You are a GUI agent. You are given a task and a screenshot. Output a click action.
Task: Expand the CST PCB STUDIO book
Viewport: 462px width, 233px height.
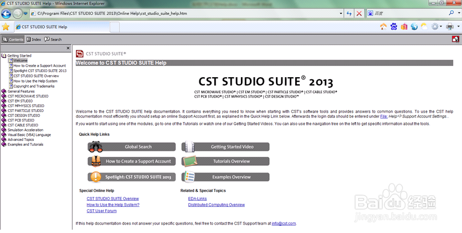coord(3,120)
